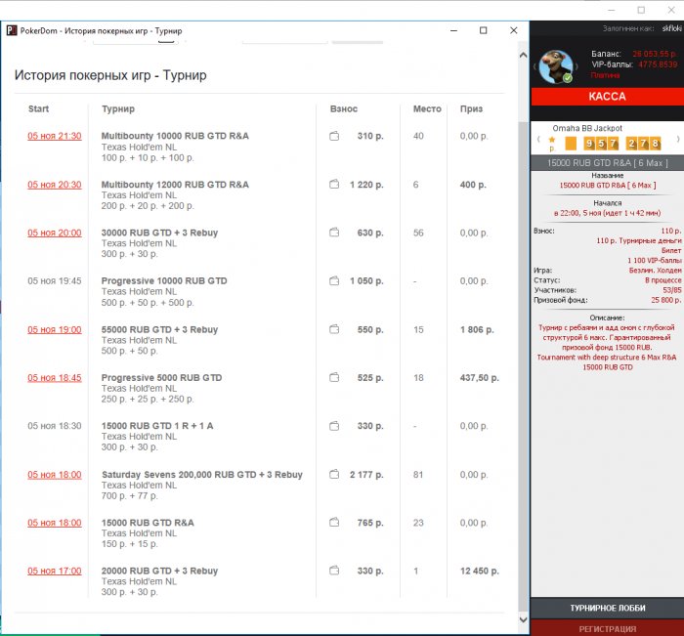Viewport: 684px width, 636px height.
Task: Click right arrow of Omaha BB Jackpot banner
Action: (678, 140)
